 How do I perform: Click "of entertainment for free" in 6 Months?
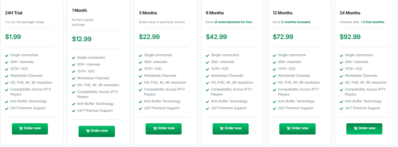point(233,22)
